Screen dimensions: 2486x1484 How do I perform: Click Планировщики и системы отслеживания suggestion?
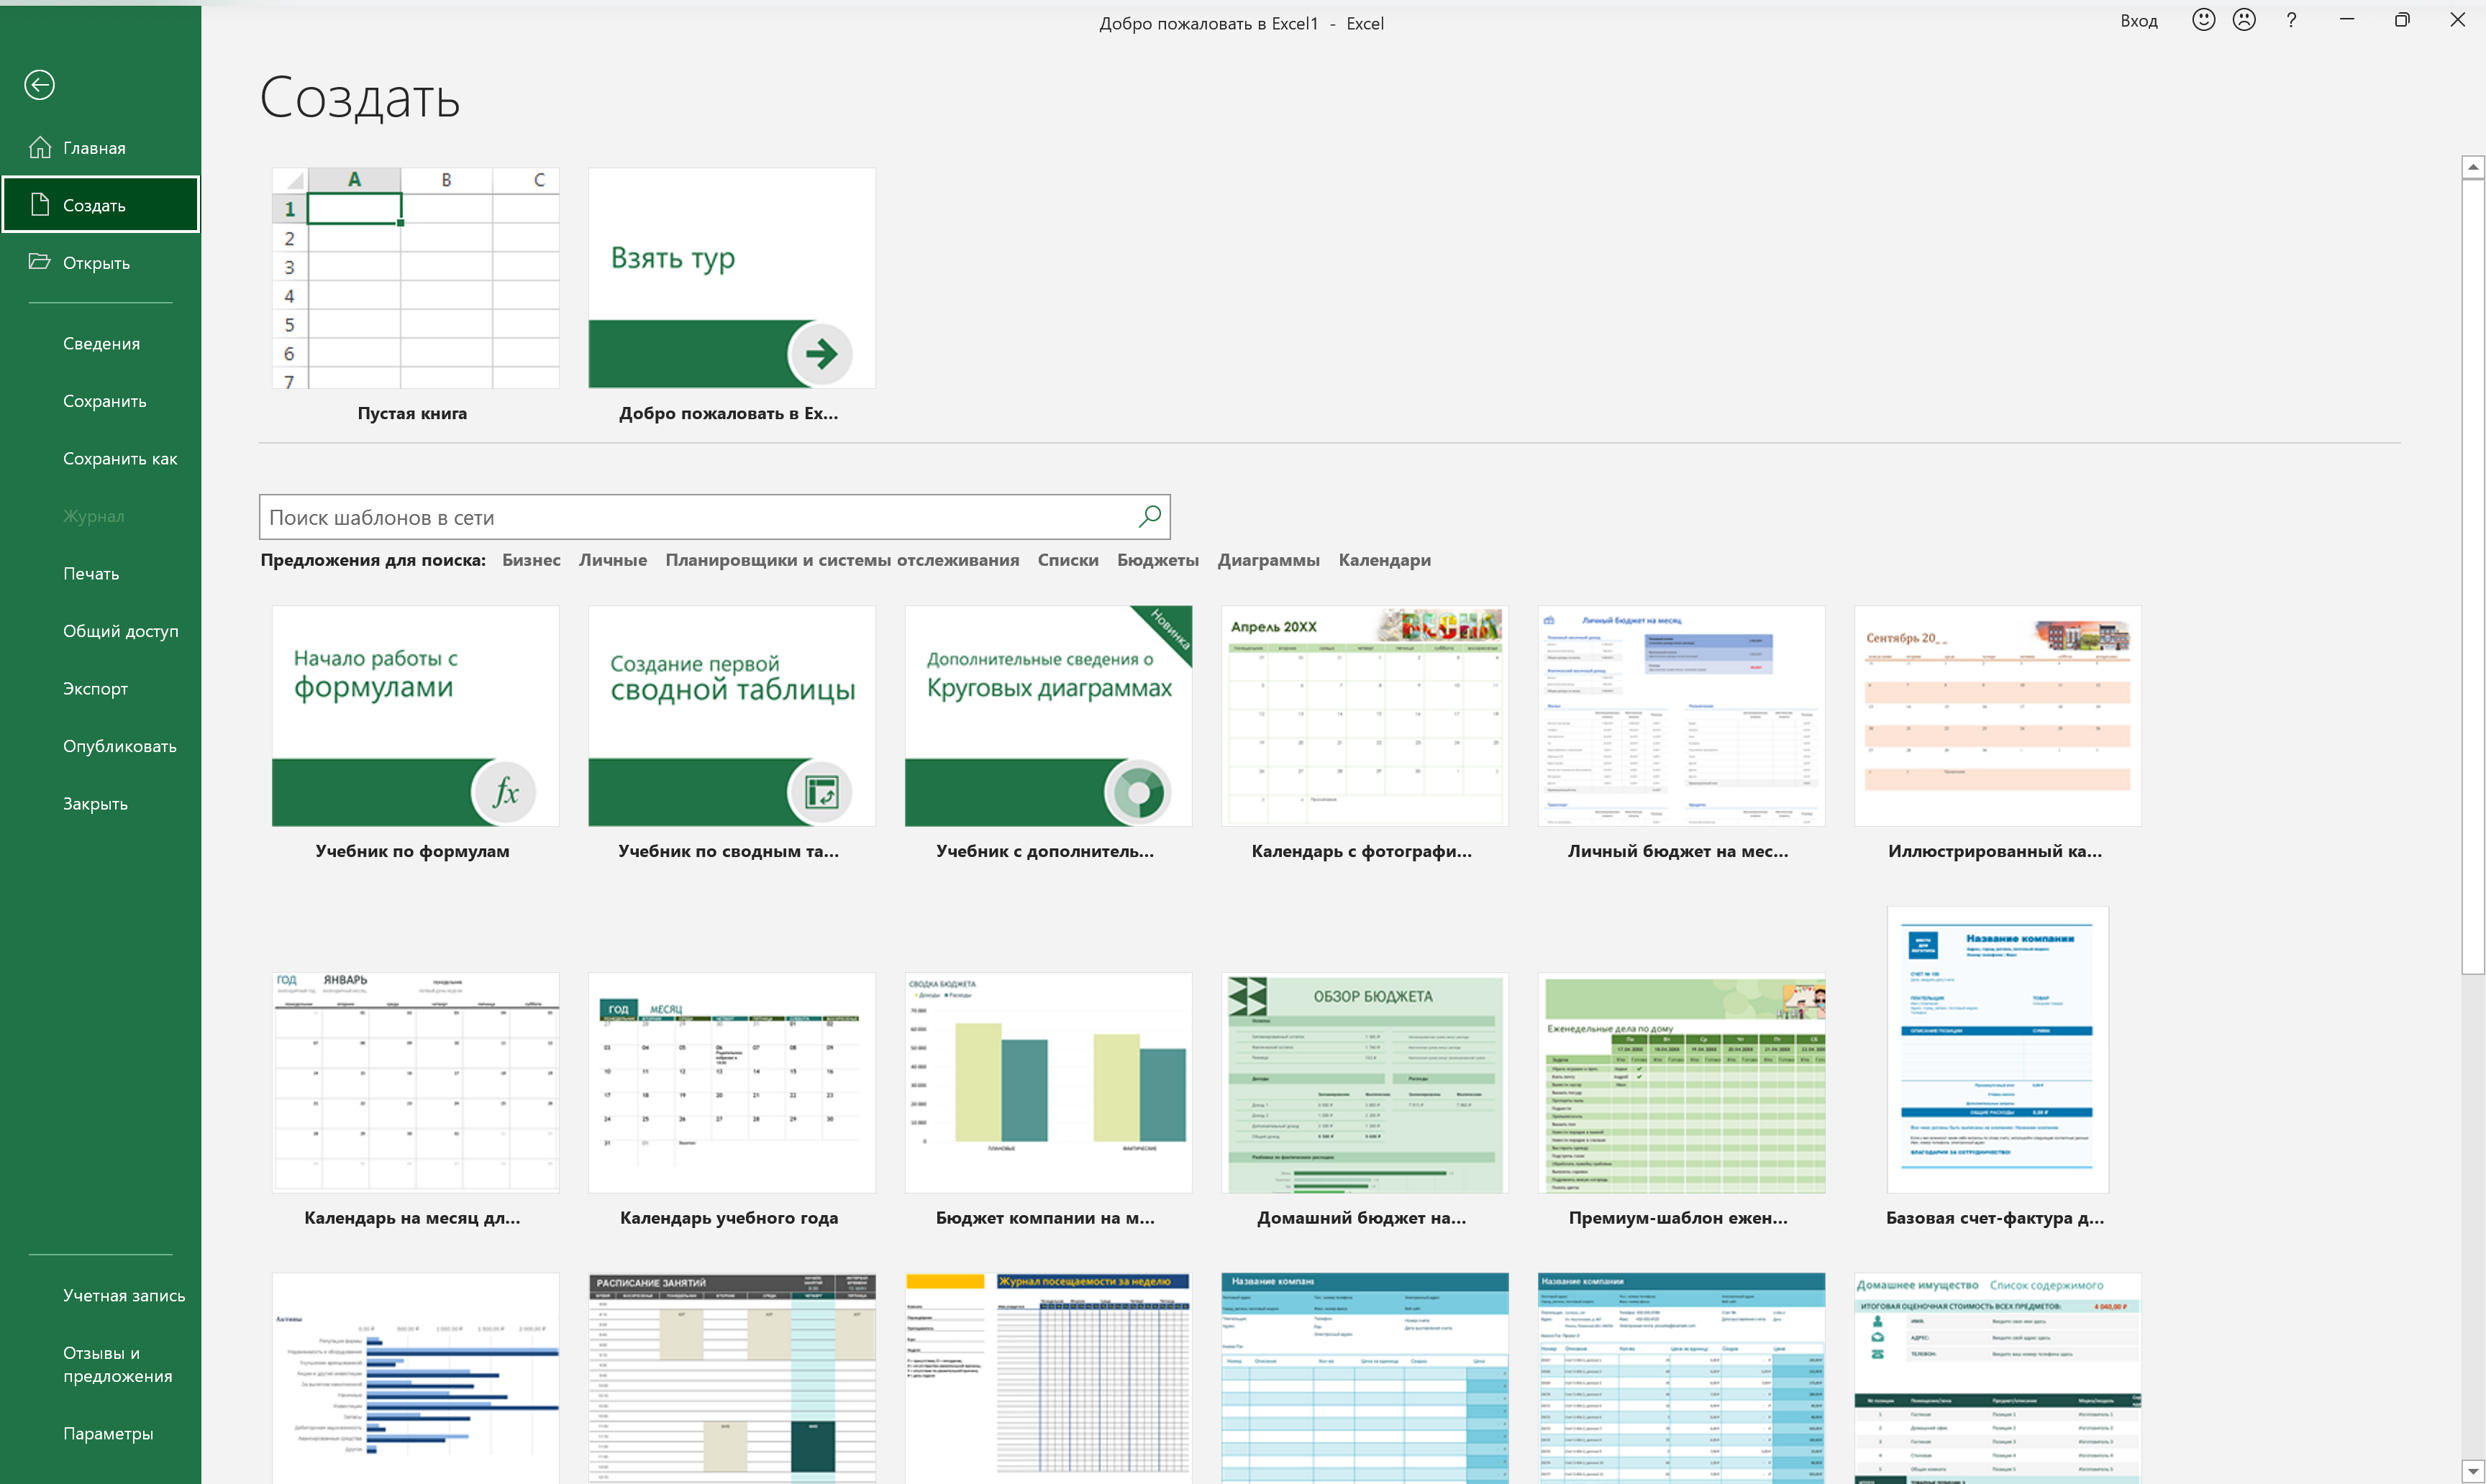[x=842, y=560]
